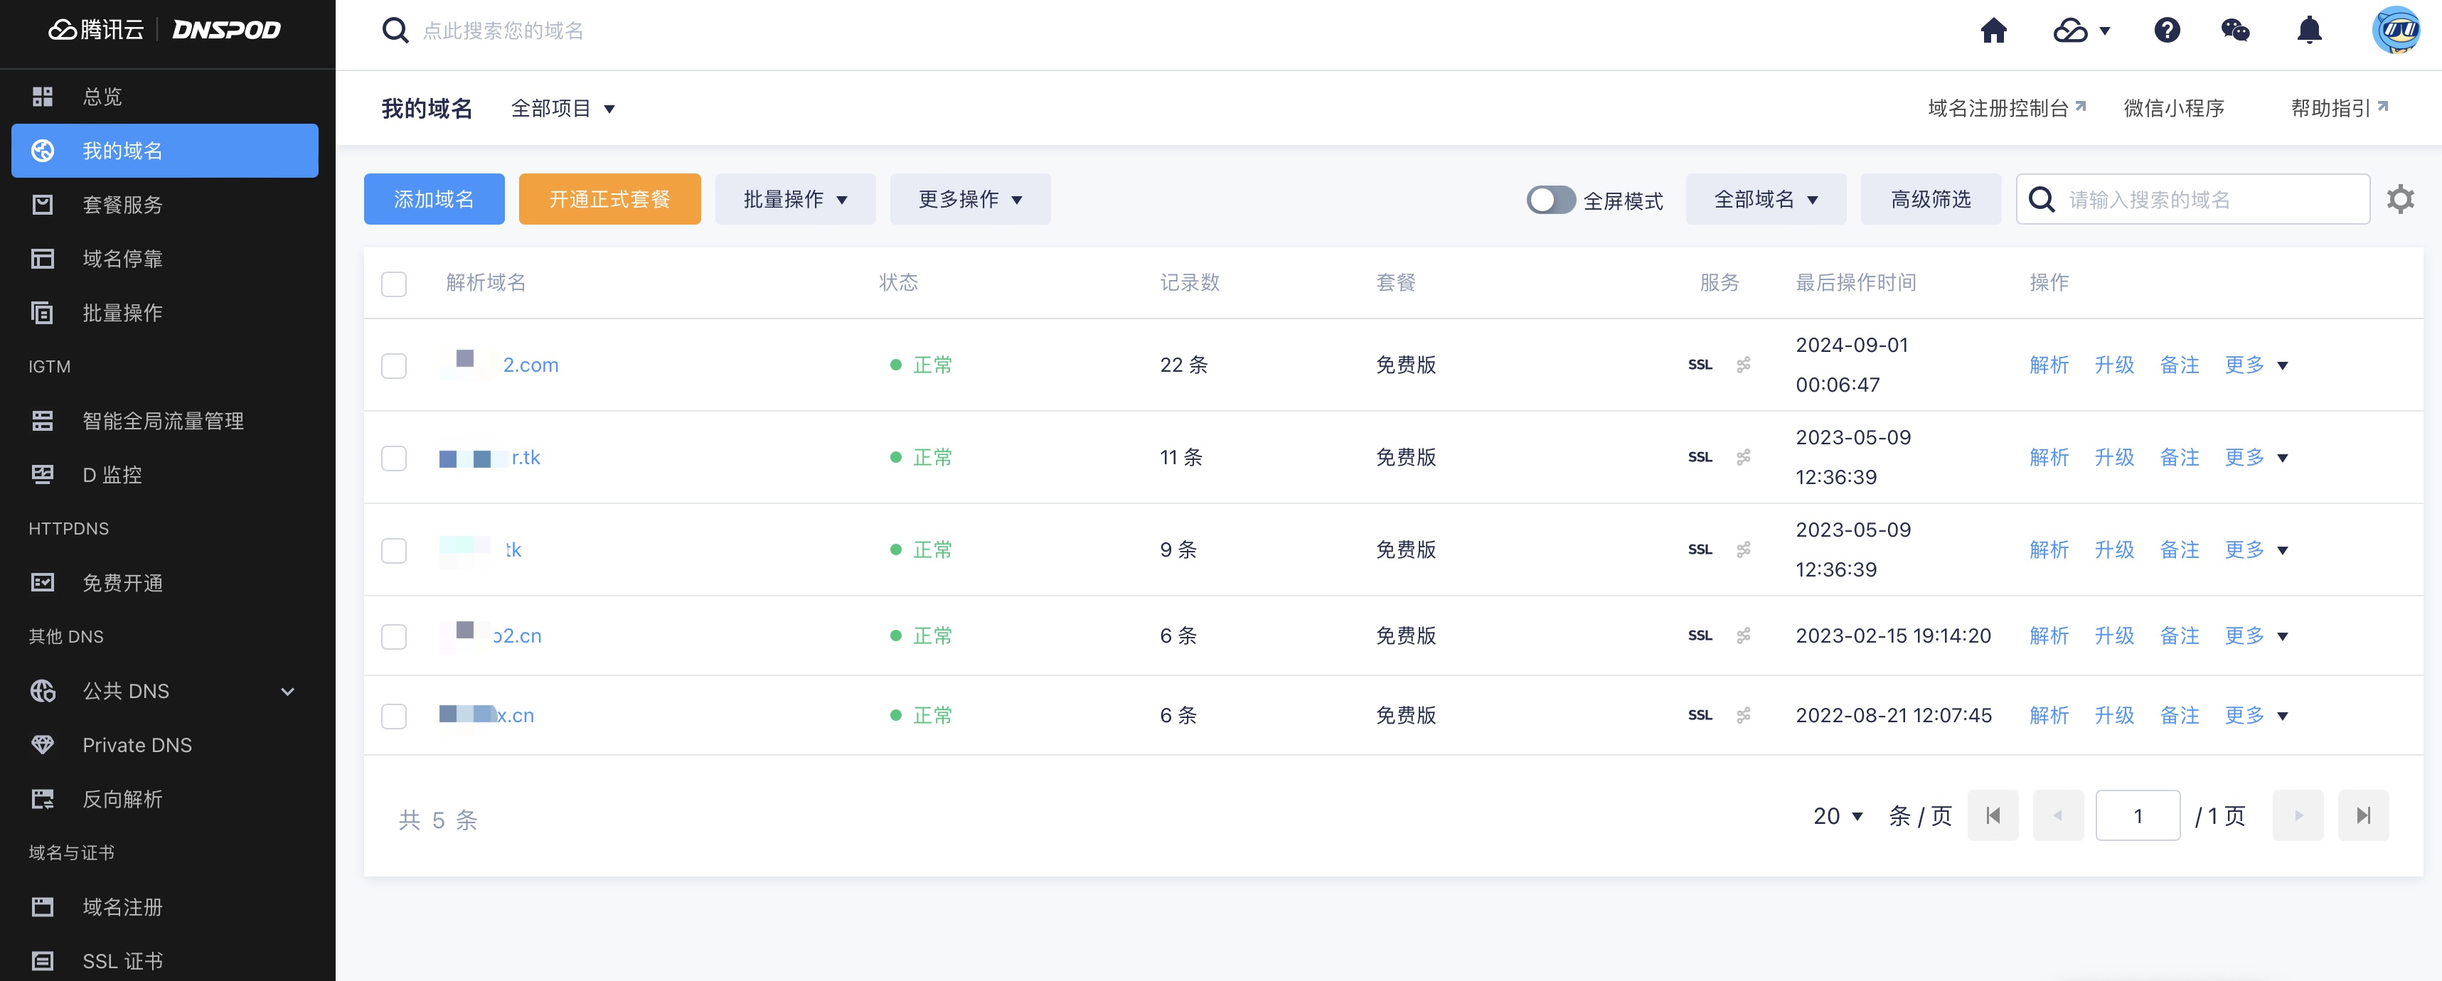This screenshot has width=2442, height=981.
Task: Click the SSL icon in the 9 条 row
Action: 1700,550
